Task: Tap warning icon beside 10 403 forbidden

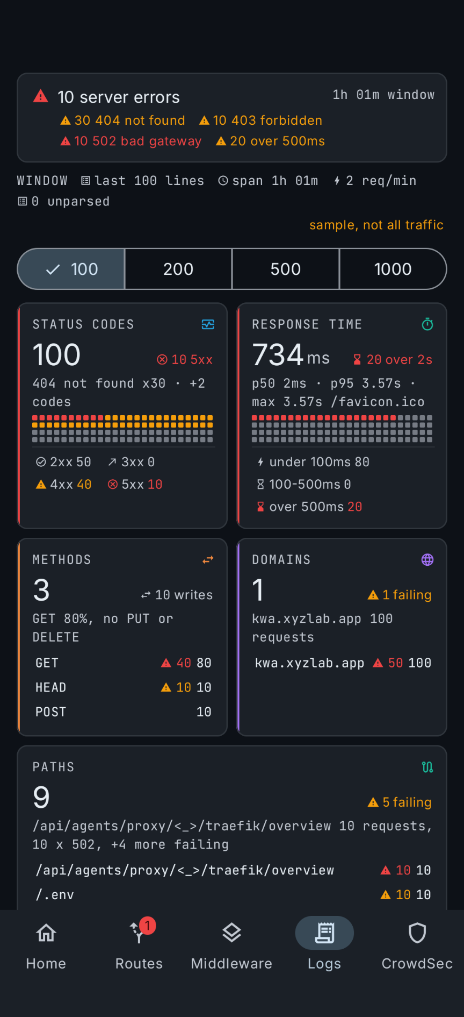Action: pyautogui.click(x=204, y=120)
